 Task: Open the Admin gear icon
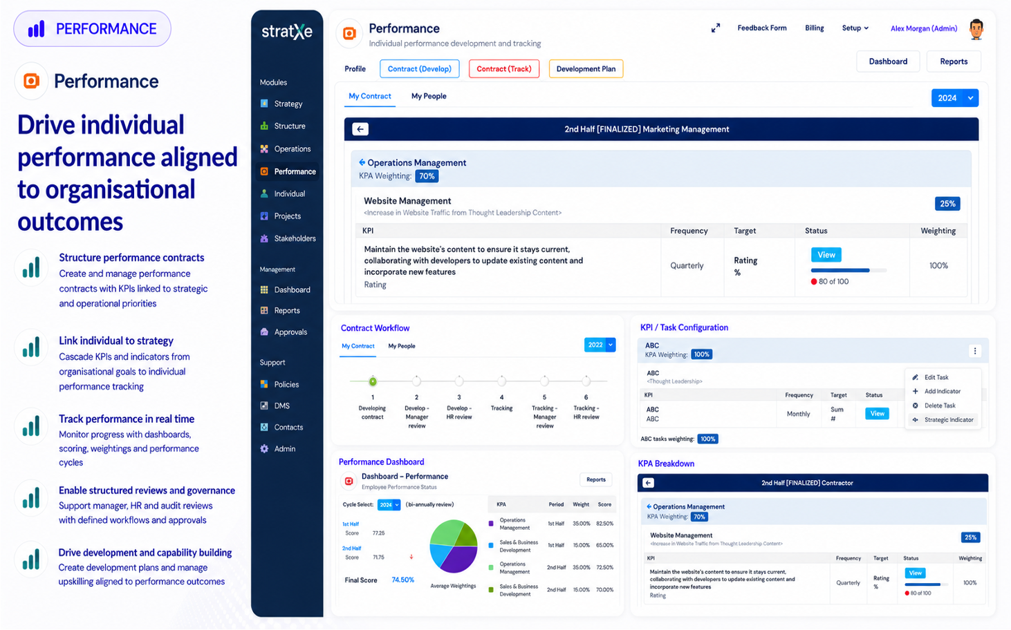pyautogui.click(x=264, y=448)
